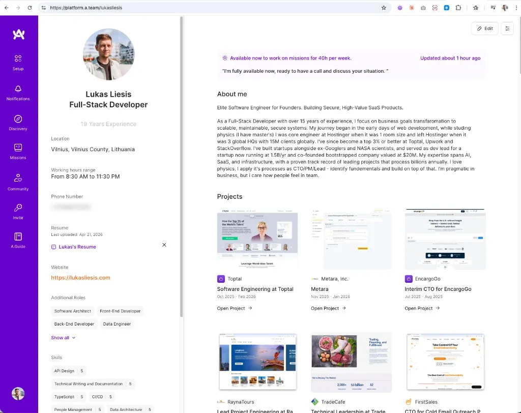
Task: Open Community in the sidebar
Action: [18, 182]
